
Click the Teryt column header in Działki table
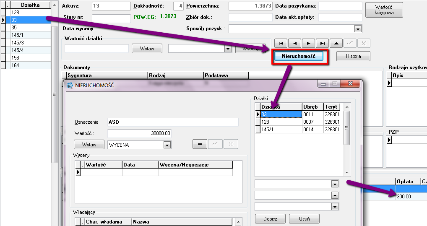[x=332, y=107]
